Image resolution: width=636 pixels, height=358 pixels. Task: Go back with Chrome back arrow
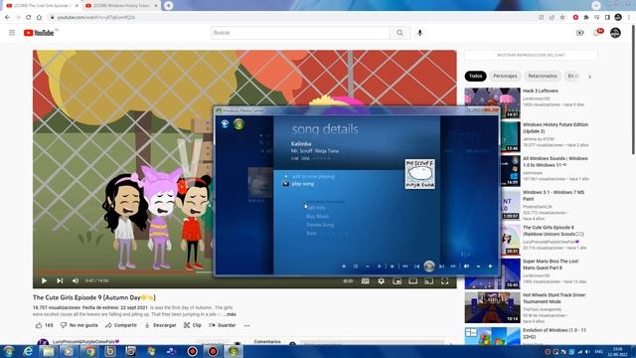point(7,18)
